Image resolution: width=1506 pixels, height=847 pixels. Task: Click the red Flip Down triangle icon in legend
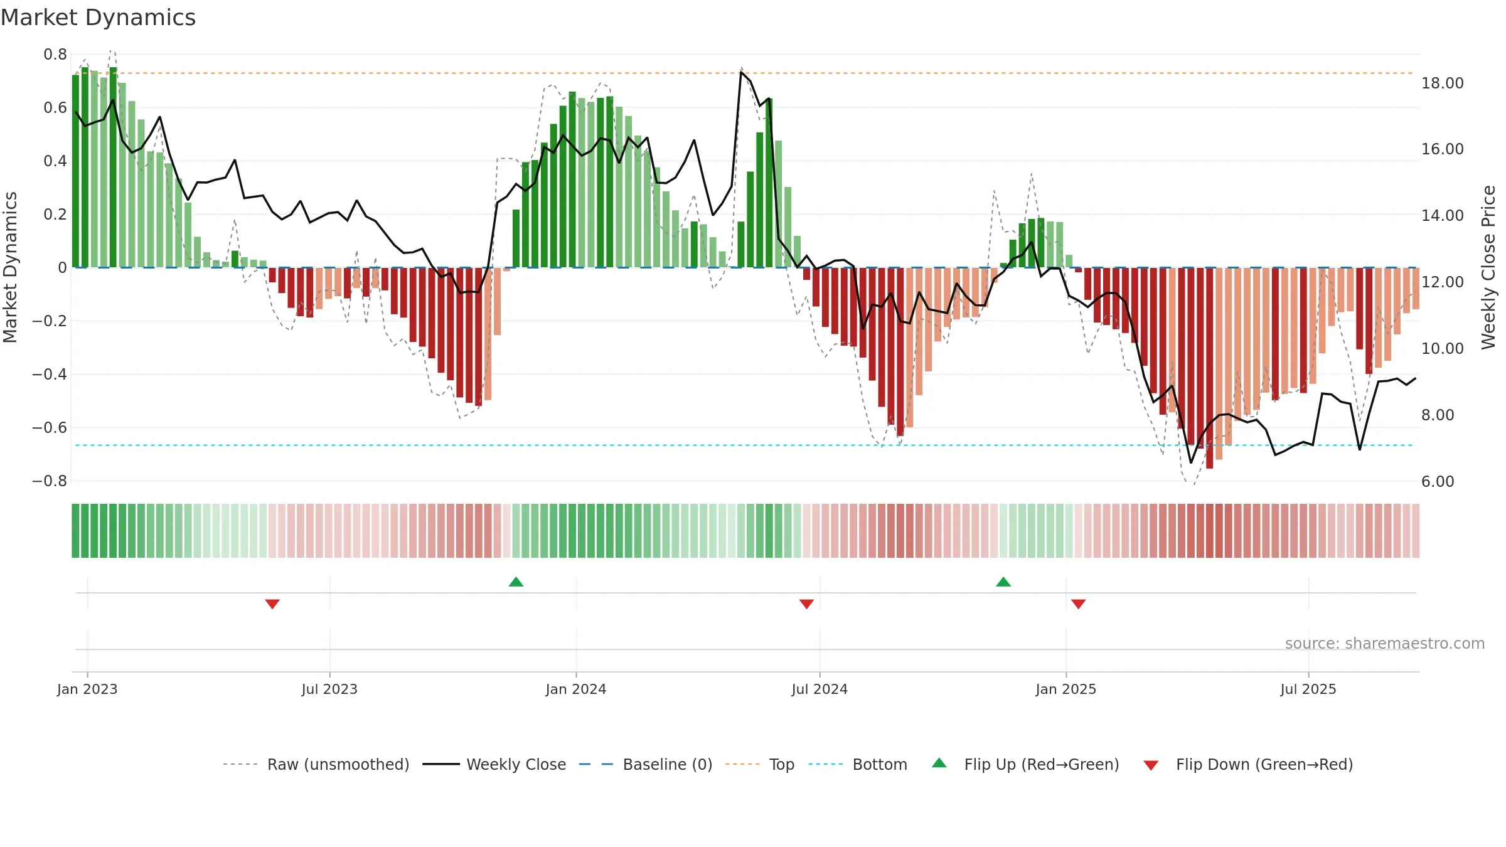(1151, 765)
